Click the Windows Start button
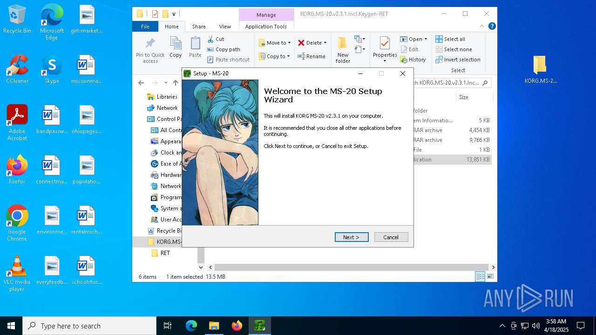 [x=11, y=326]
